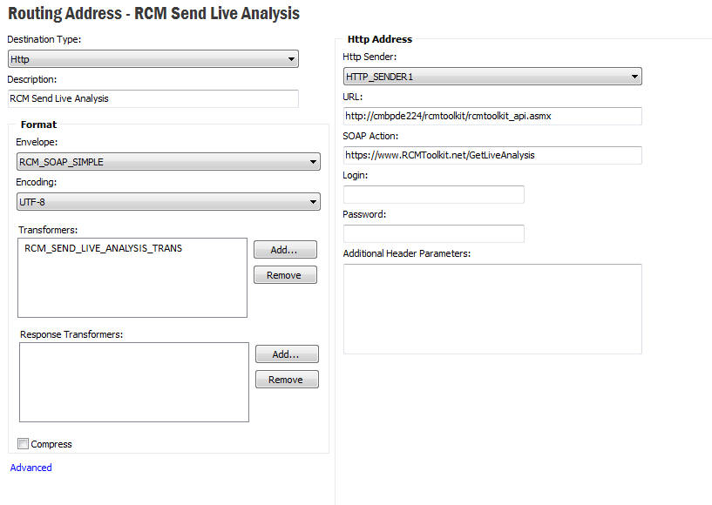The width and height of the screenshot is (712, 505).
Task: Select the Password field
Action: click(433, 233)
